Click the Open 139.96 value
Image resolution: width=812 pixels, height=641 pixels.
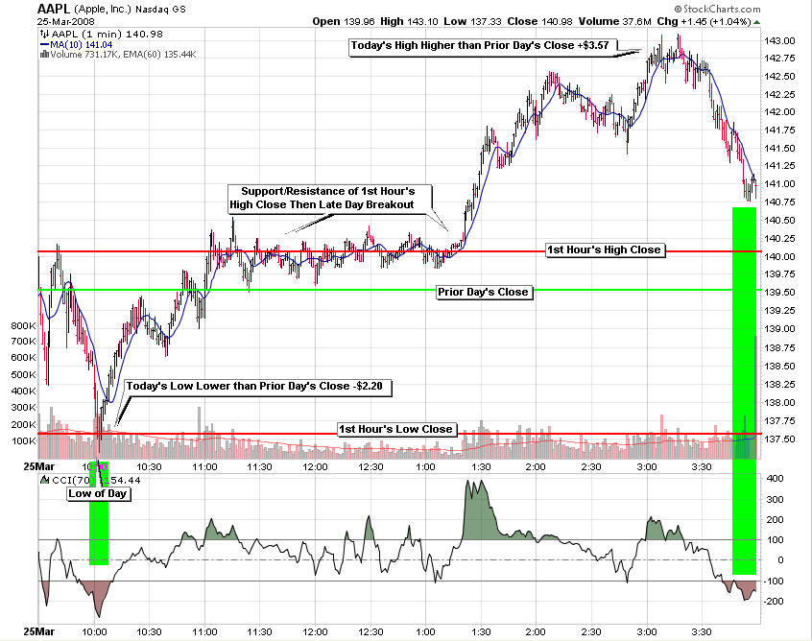coord(344,22)
